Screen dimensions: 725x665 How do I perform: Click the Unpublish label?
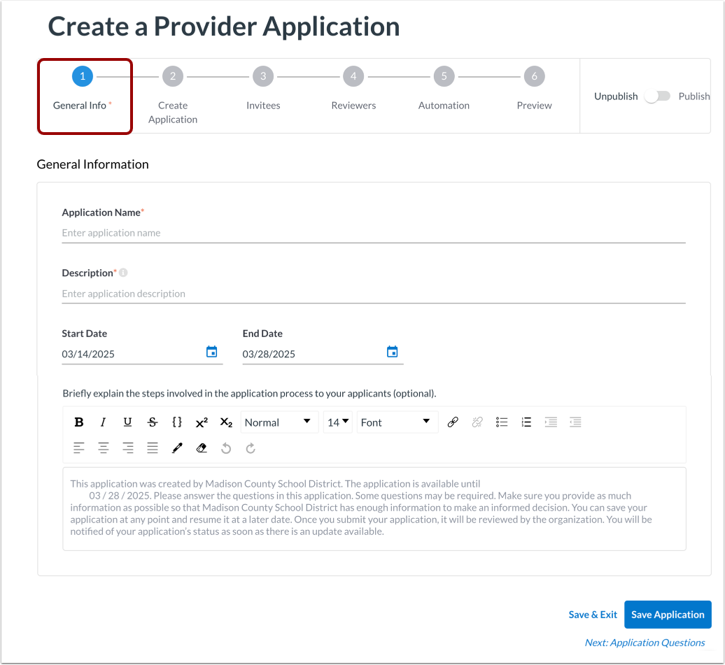coord(616,96)
